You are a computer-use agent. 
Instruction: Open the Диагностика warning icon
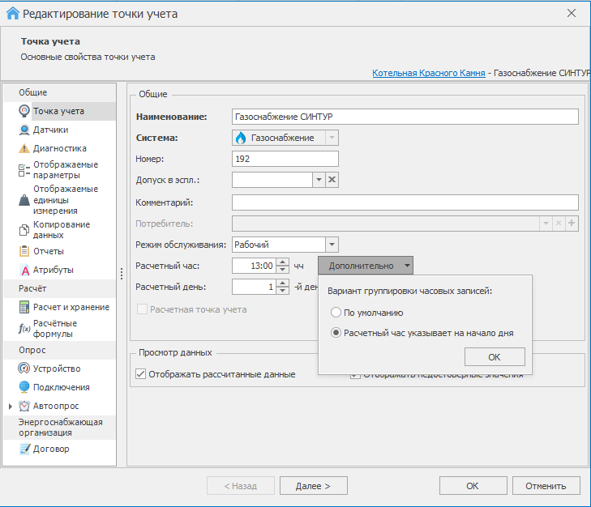click(x=24, y=148)
